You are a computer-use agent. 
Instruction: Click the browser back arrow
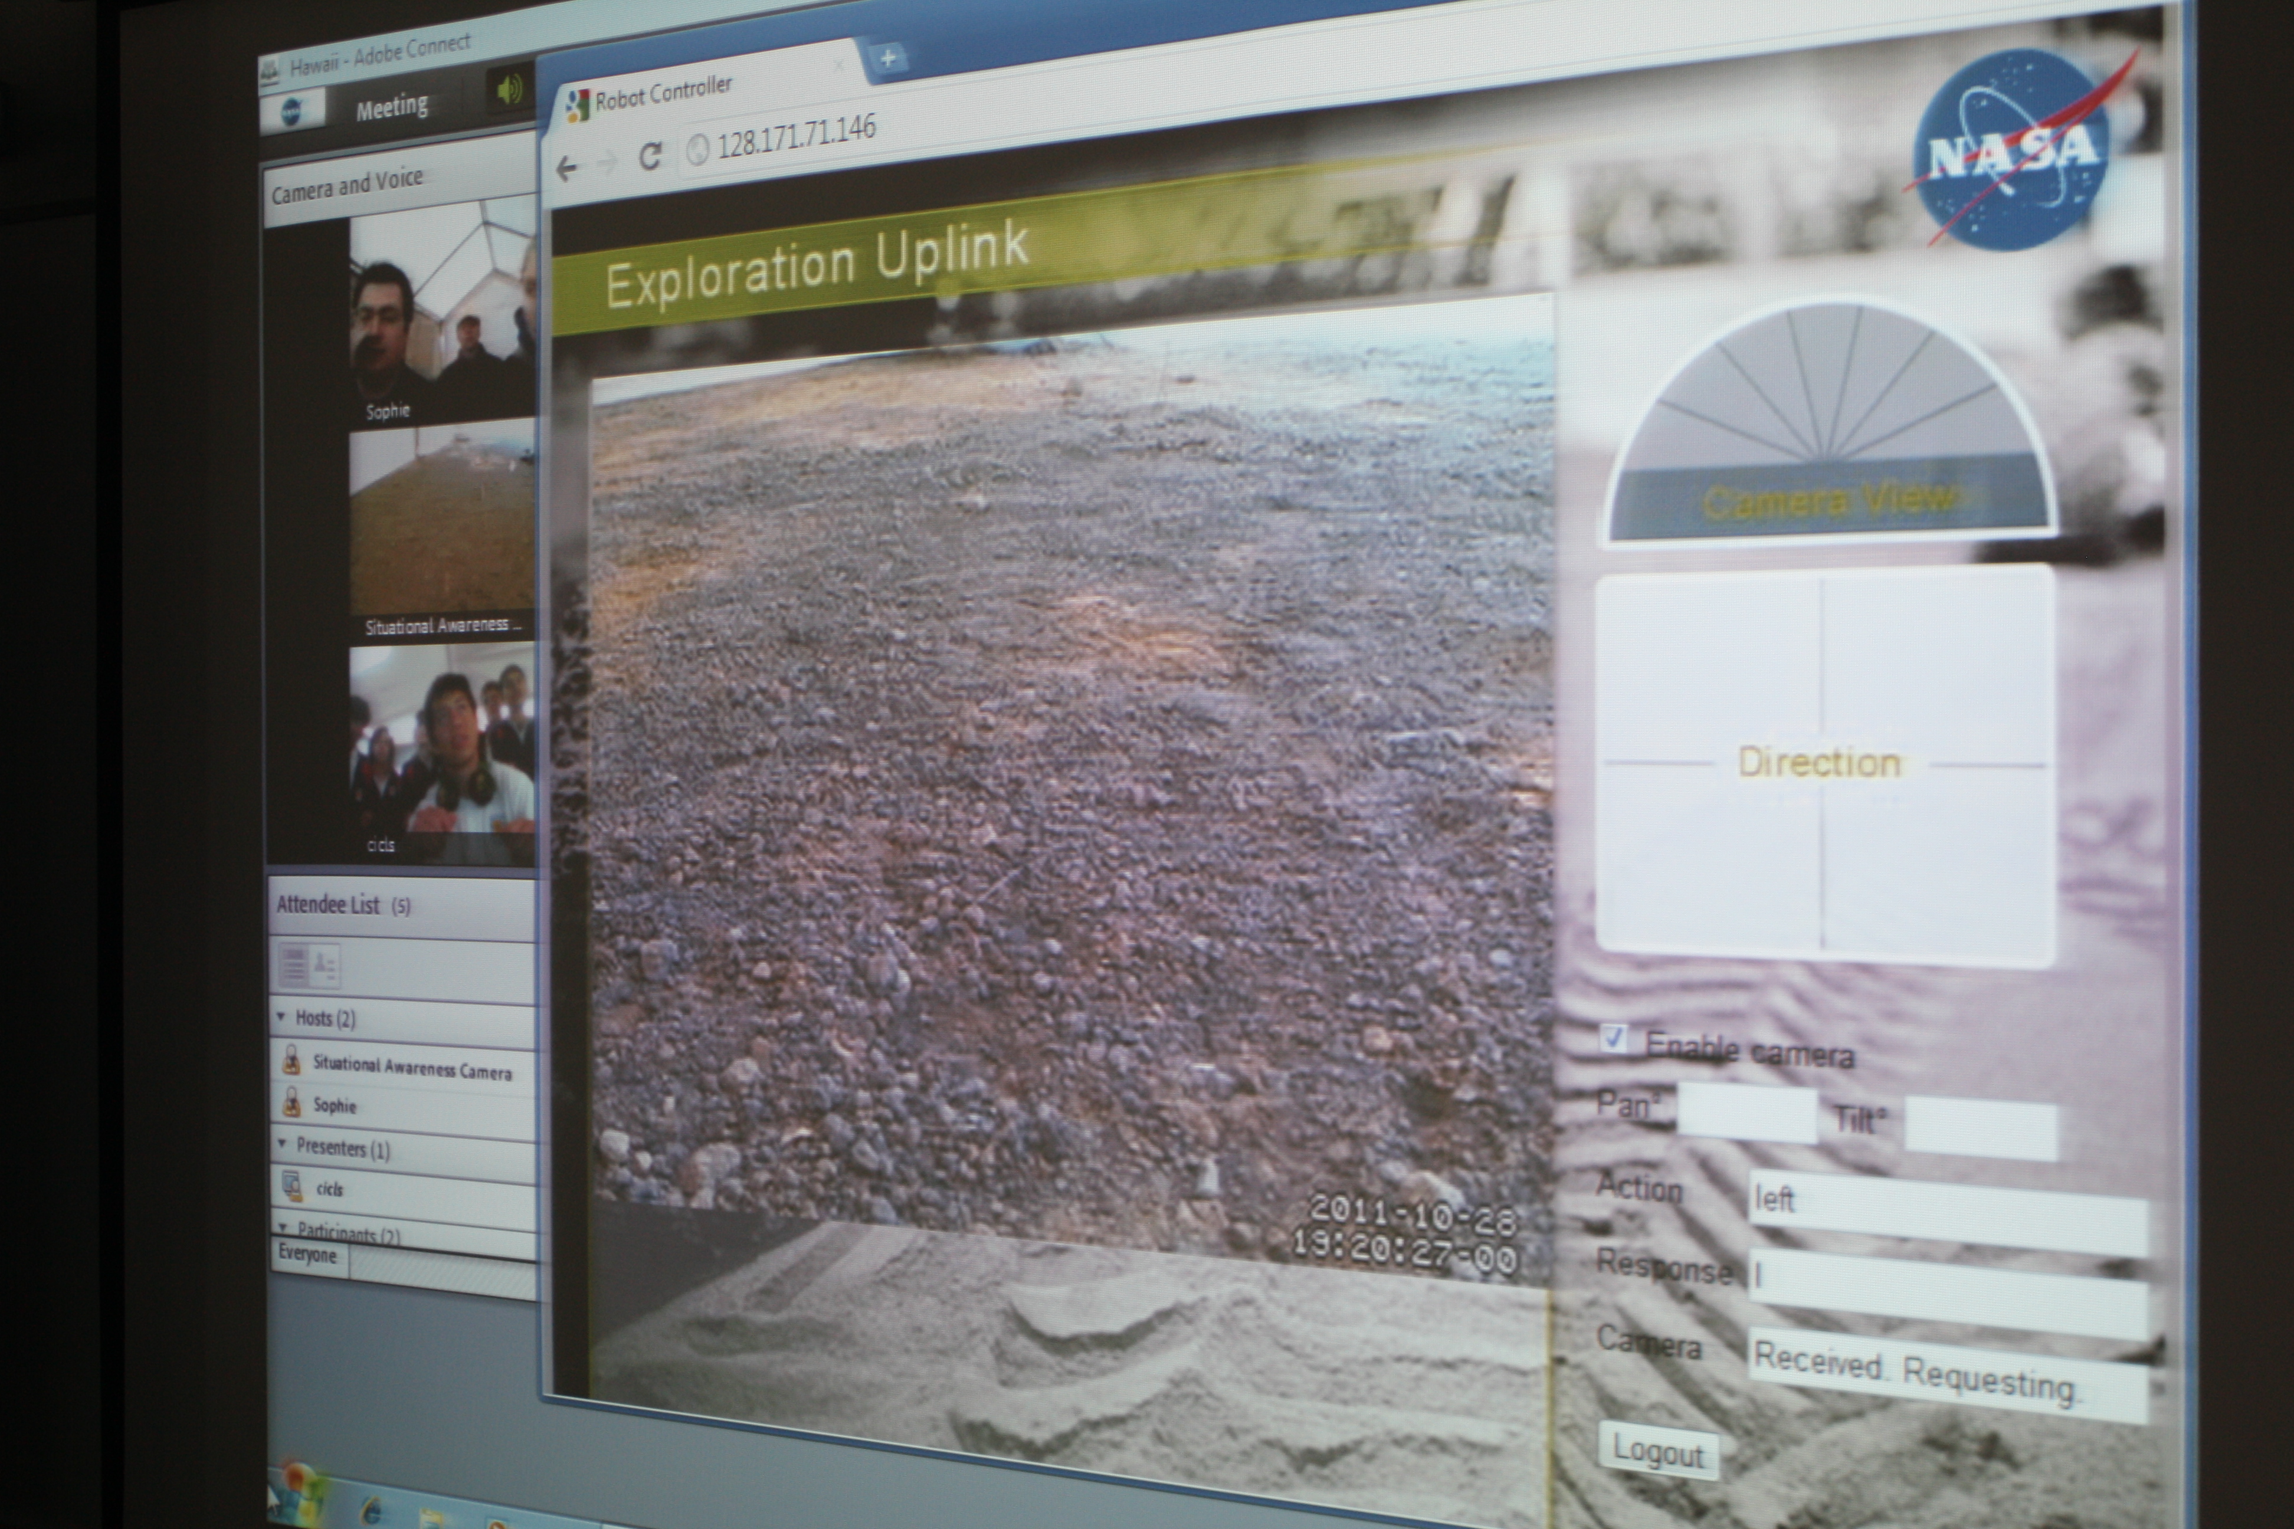tap(566, 169)
